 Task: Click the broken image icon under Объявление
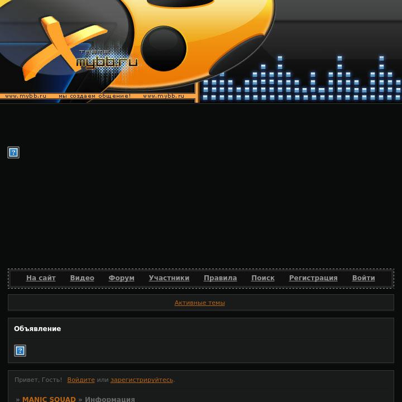click(x=20, y=351)
